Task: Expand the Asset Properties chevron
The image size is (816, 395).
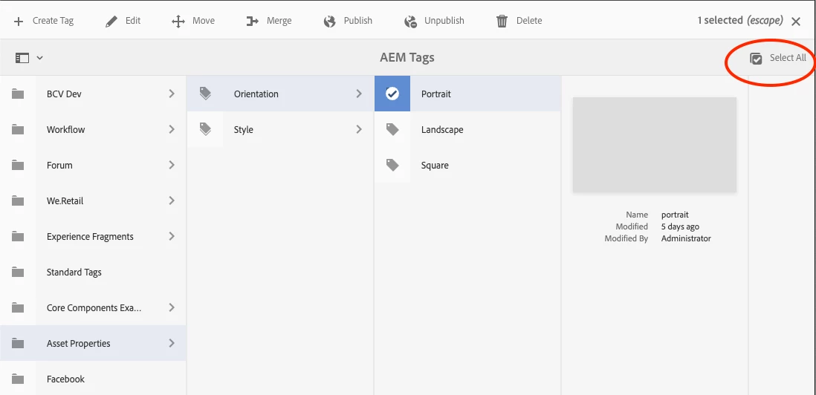Action: [172, 344]
